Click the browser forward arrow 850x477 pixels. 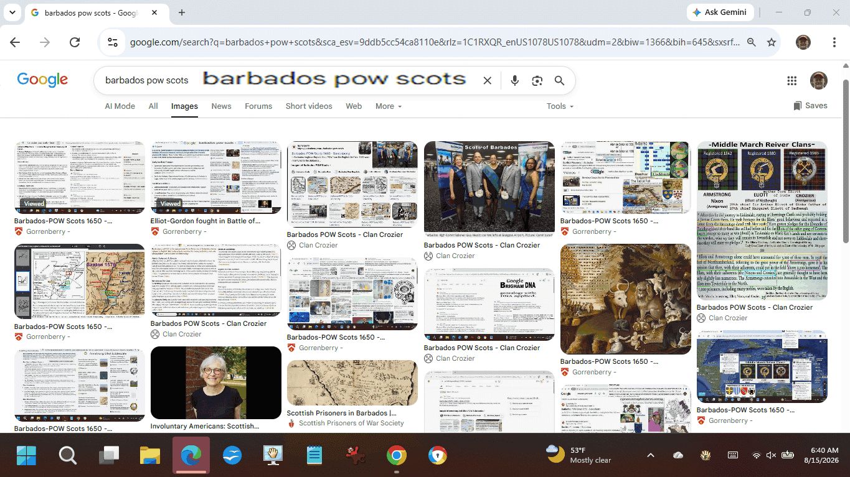pyautogui.click(x=45, y=42)
